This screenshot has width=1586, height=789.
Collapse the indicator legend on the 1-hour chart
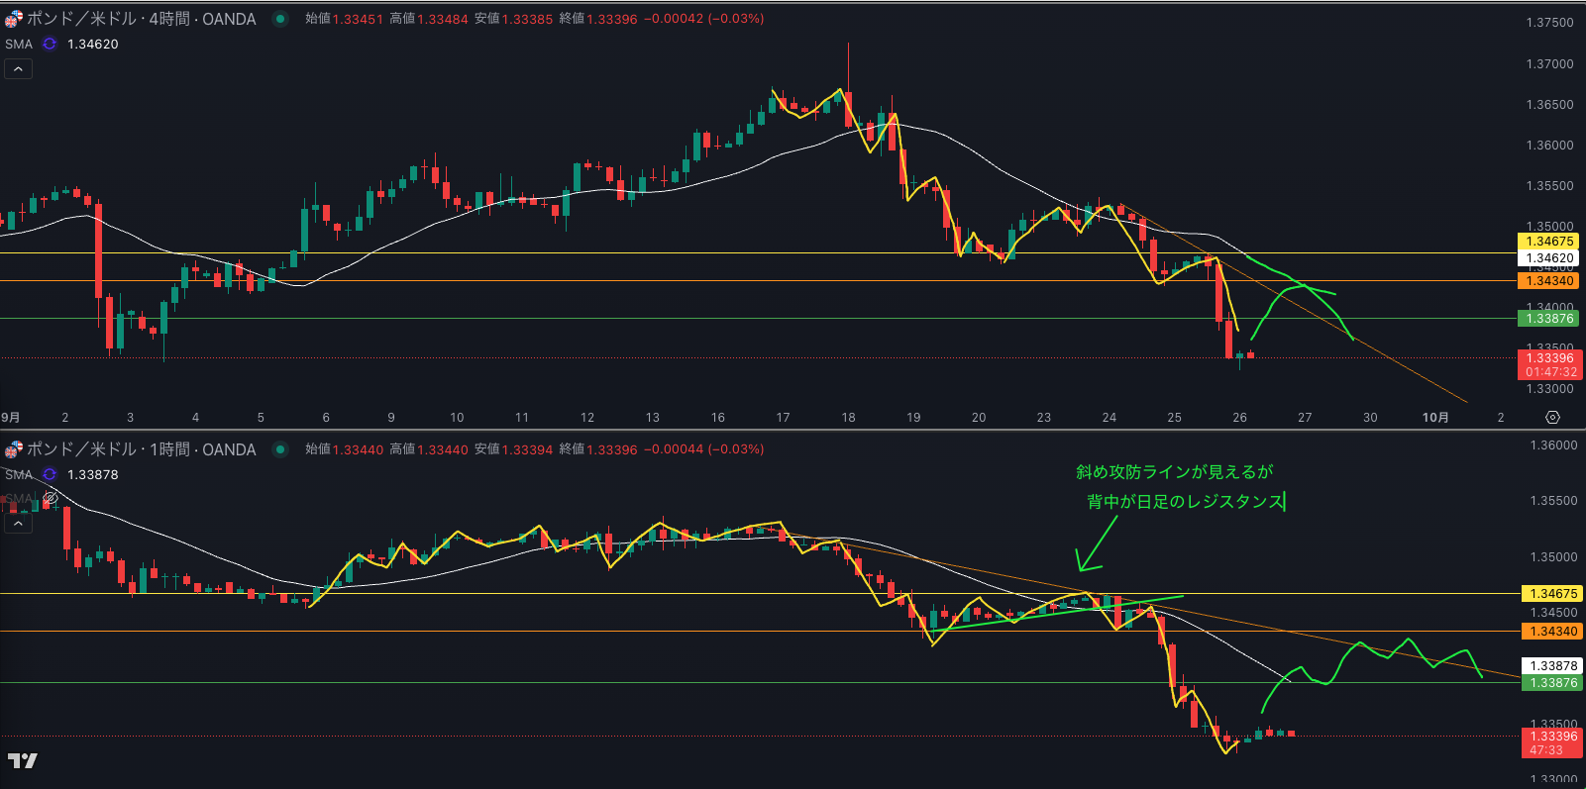pyautogui.click(x=18, y=524)
